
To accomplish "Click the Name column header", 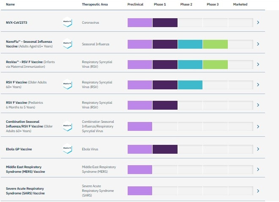I will [10, 4].
